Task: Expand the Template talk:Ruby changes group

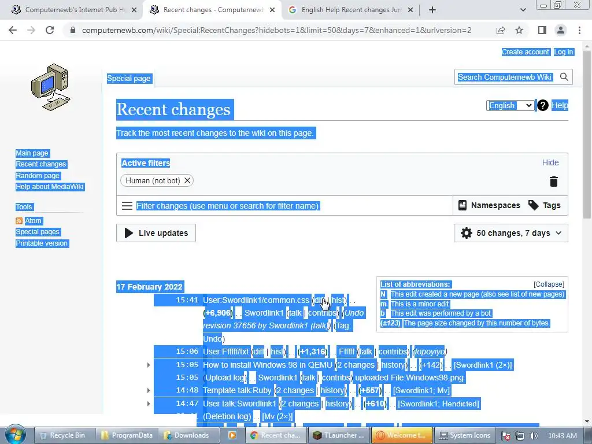Action: click(x=149, y=390)
